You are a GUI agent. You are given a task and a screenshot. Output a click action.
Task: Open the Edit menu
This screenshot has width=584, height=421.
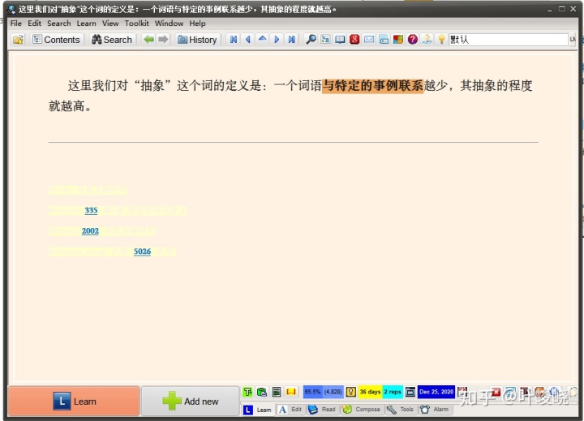pyautogui.click(x=34, y=23)
